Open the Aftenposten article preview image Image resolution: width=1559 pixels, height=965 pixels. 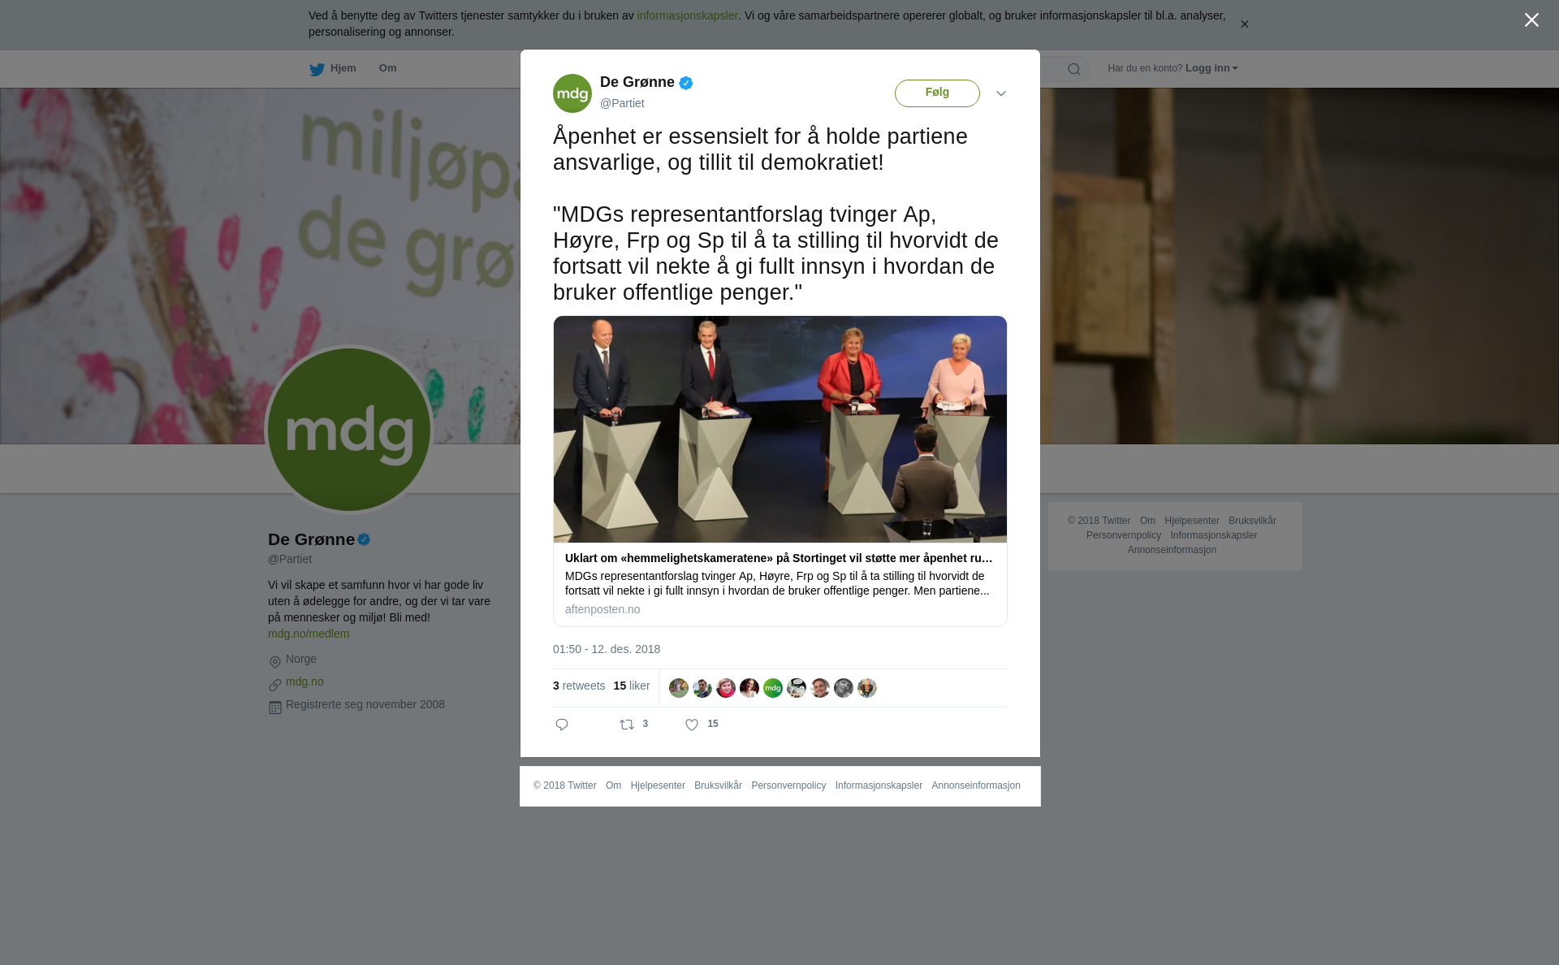[x=780, y=429]
